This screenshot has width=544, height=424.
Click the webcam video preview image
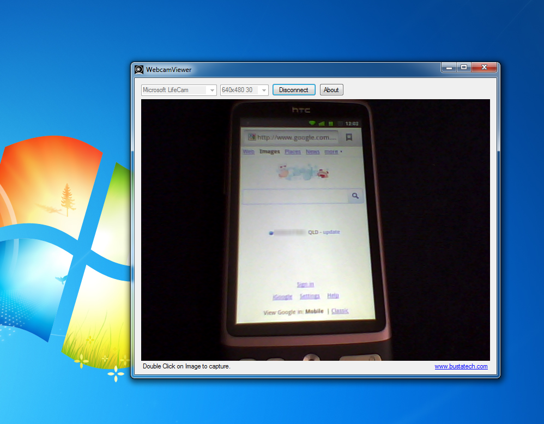(316, 229)
